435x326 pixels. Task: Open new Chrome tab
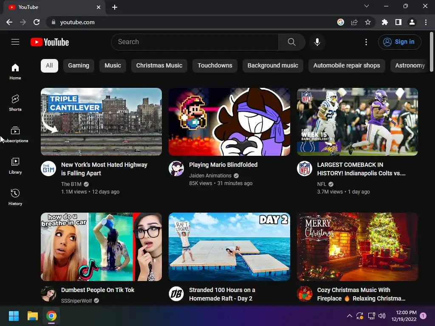115,7
